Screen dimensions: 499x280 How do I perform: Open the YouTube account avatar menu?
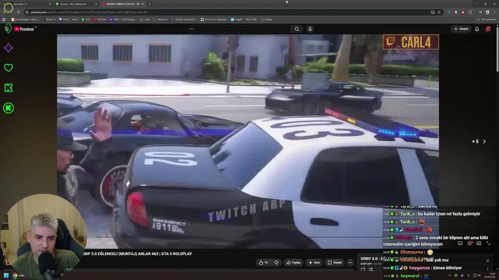tap(488, 29)
